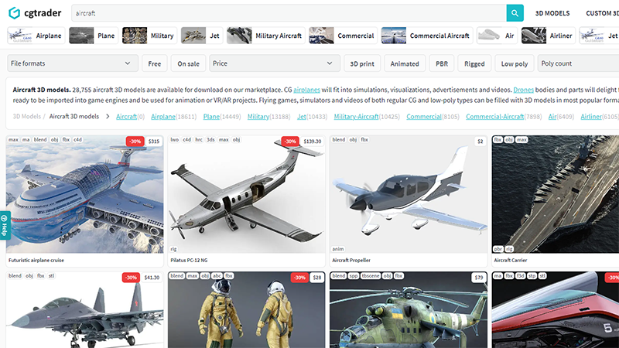Toggle the Free filter
The image size is (619, 348).
[x=154, y=63]
